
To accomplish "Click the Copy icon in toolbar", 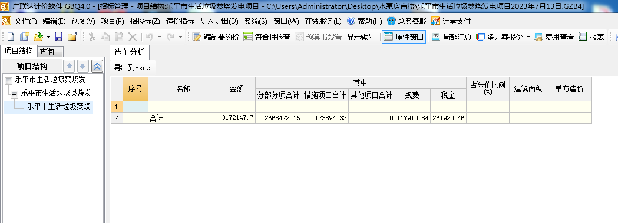I will click(x=105, y=37).
